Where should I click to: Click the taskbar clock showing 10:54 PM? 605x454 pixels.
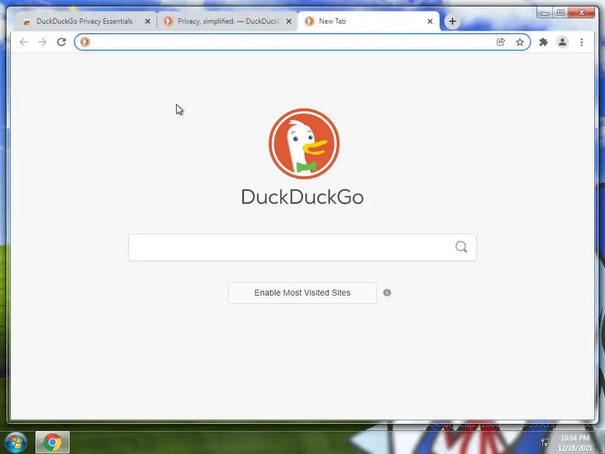point(575,442)
